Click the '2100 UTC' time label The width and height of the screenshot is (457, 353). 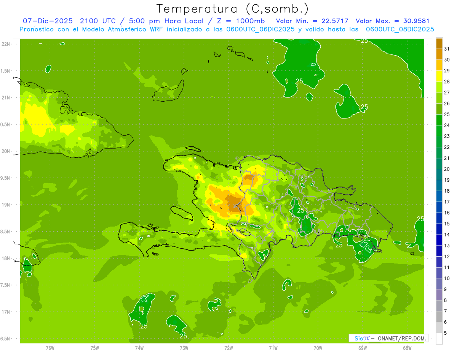[98, 21]
